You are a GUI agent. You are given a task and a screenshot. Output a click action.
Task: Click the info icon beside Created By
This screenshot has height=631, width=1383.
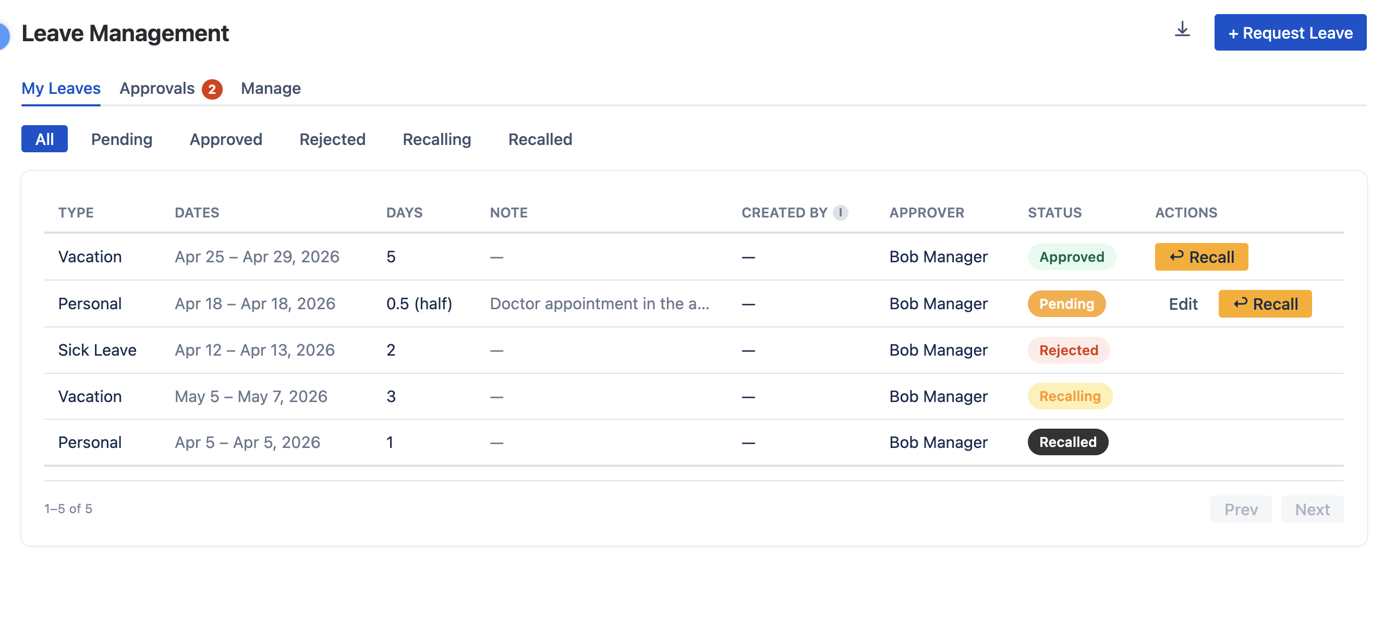pyautogui.click(x=840, y=212)
